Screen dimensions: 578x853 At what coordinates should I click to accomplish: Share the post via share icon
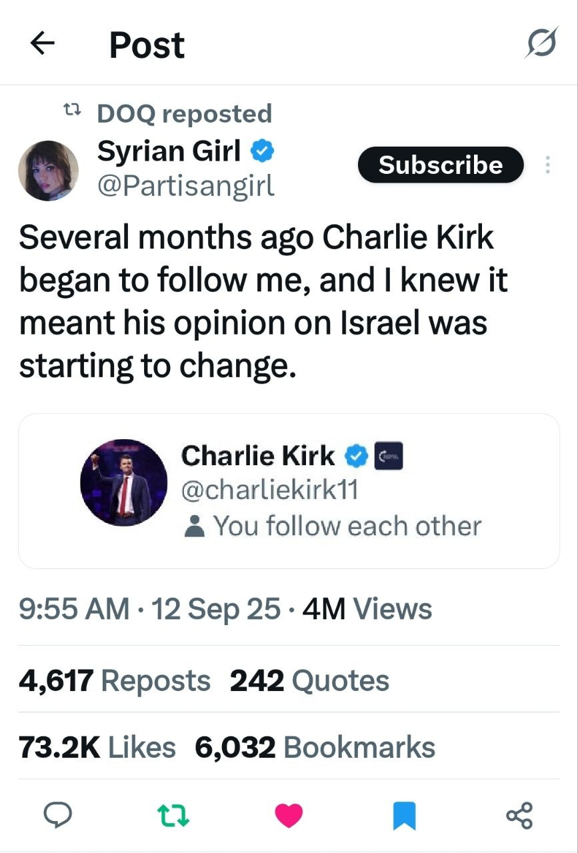point(519,815)
